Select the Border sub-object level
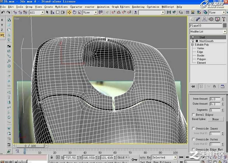228x163 pixels. (201, 55)
